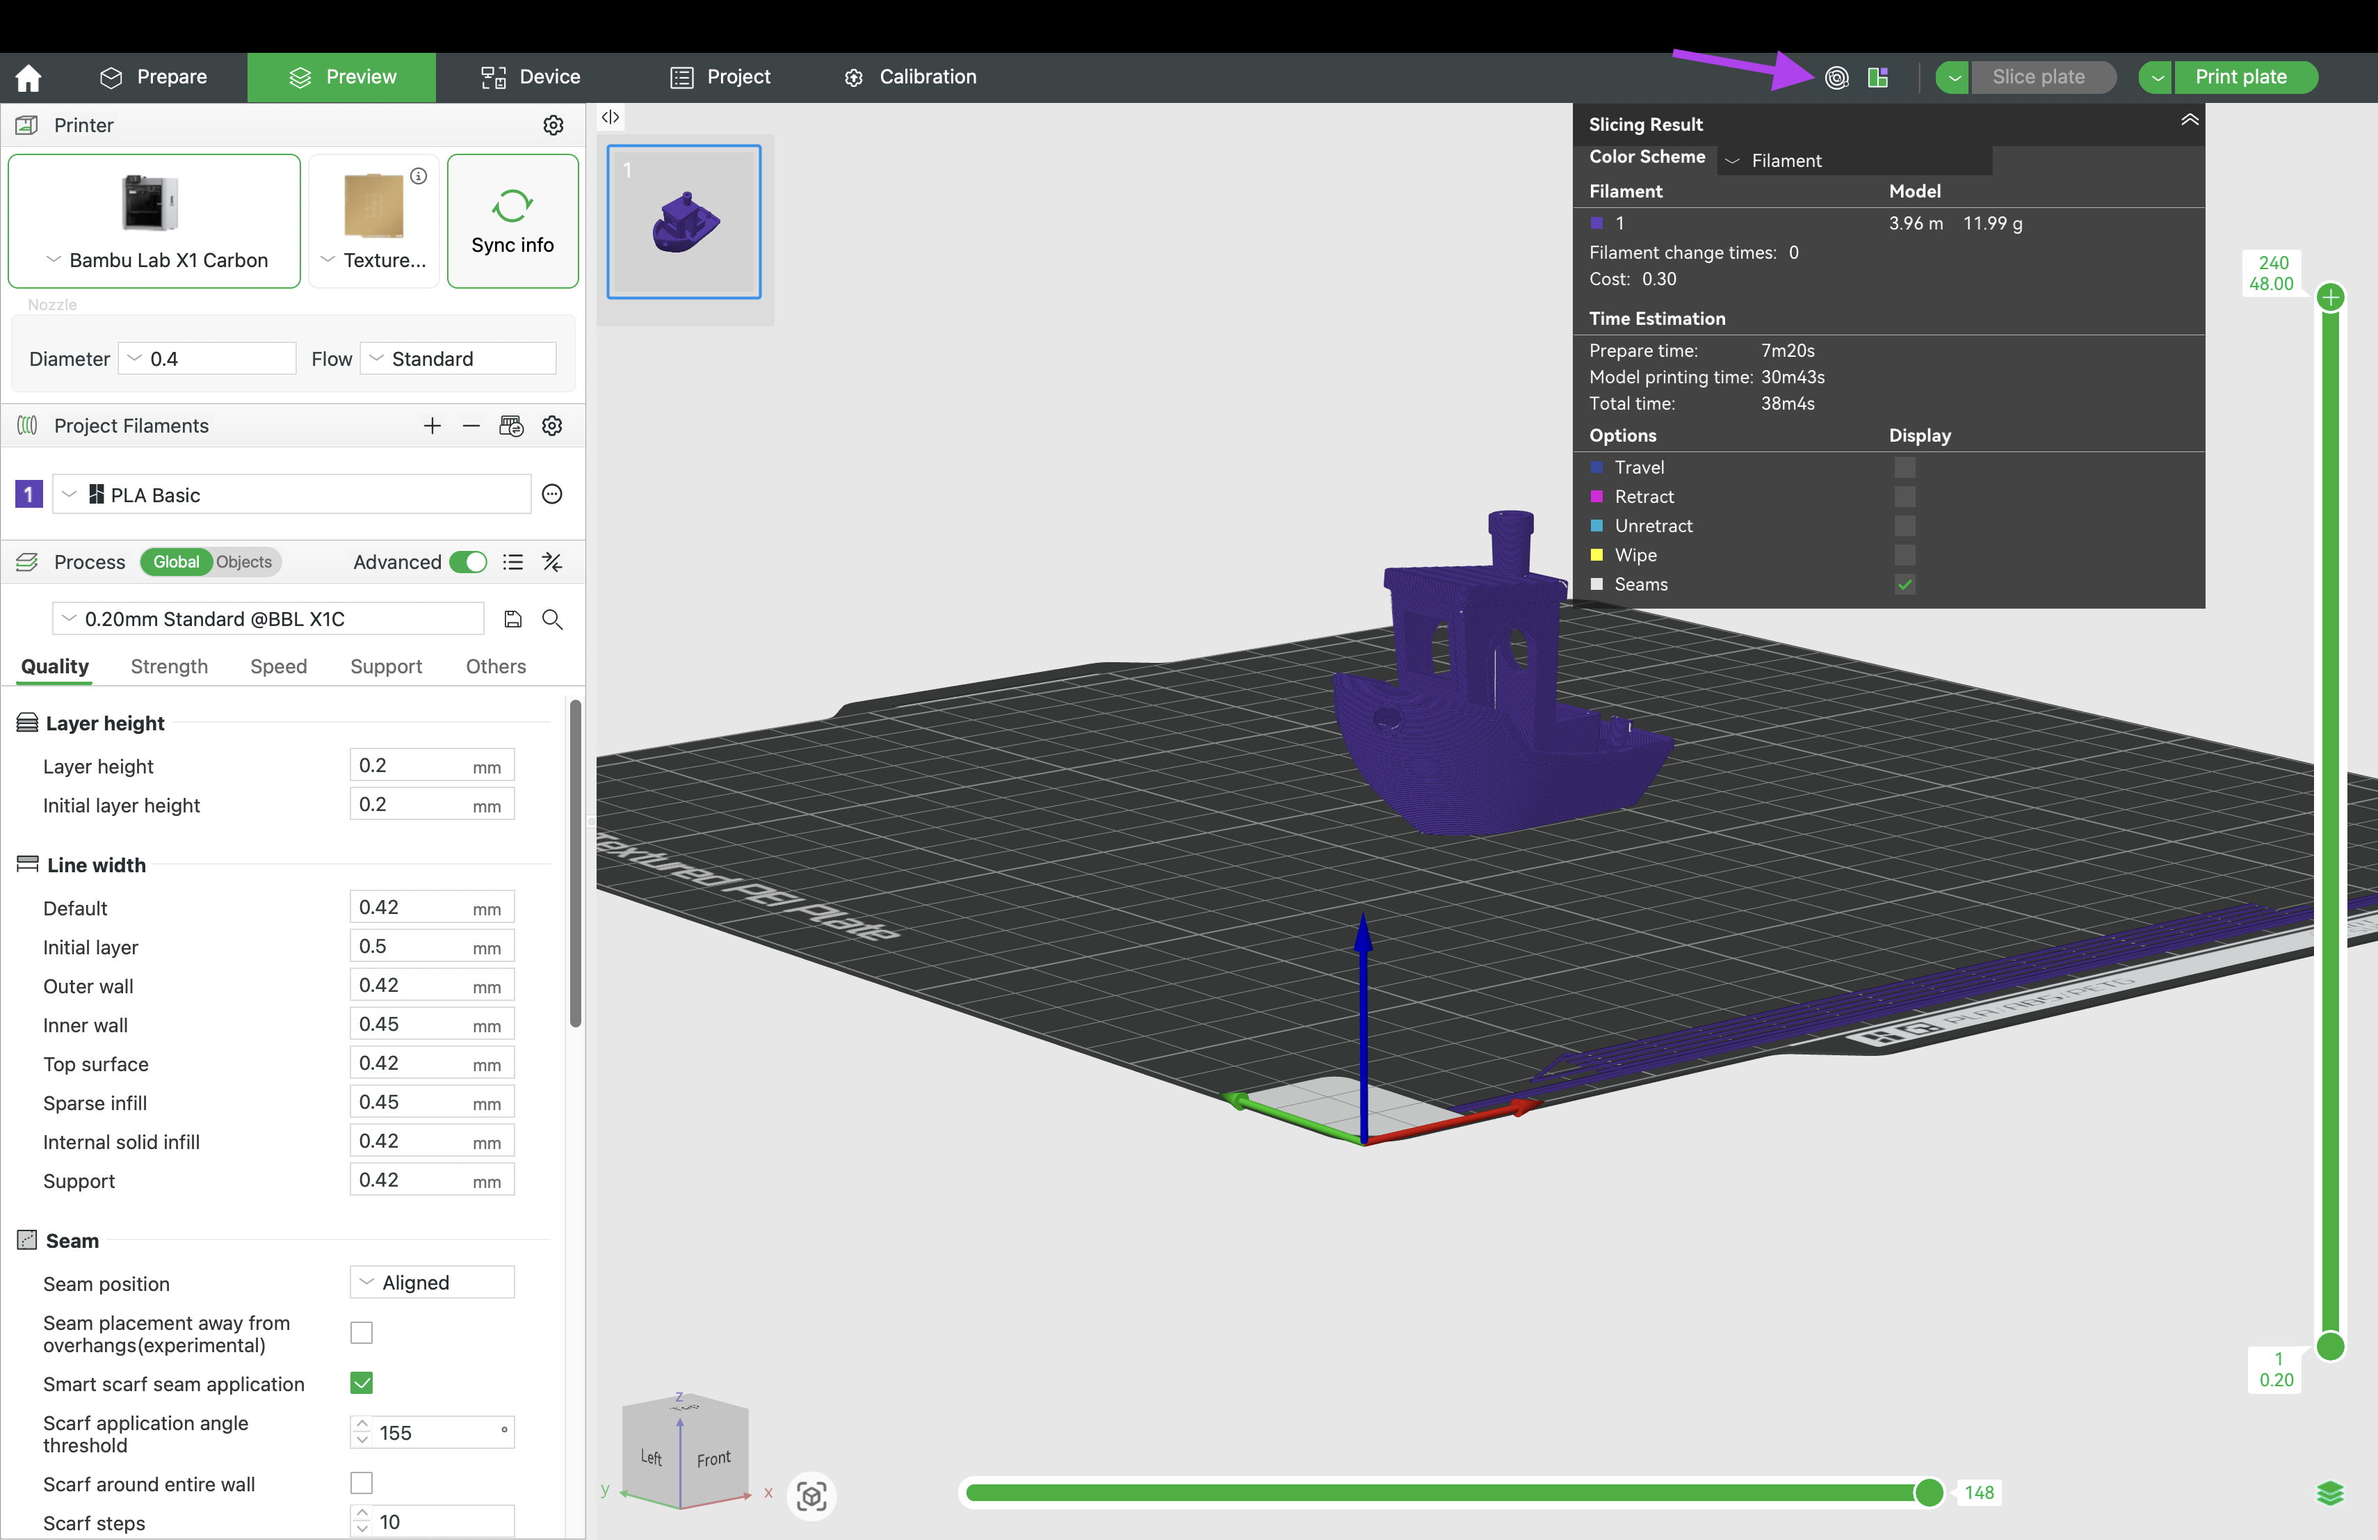
Task: Search process settings with magnifier icon
Action: click(551, 618)
